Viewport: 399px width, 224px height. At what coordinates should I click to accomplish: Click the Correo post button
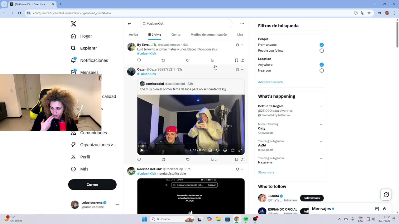tap(92, 184)
